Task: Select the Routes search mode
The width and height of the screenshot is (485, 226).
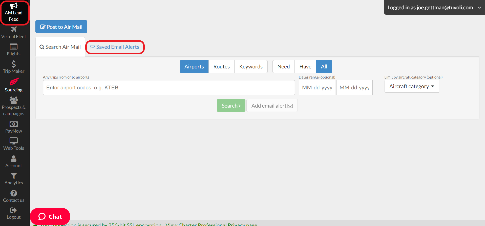Action: coord(221,67)
